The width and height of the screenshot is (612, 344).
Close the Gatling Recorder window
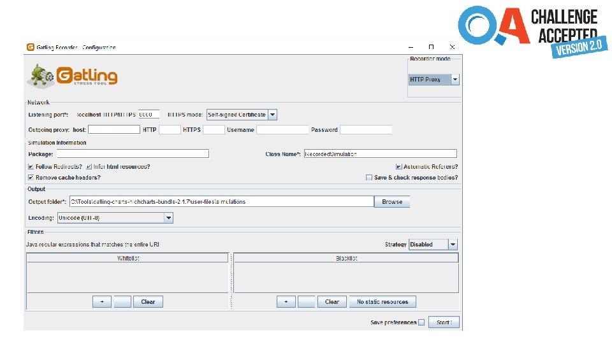click(x=453, y=47)
